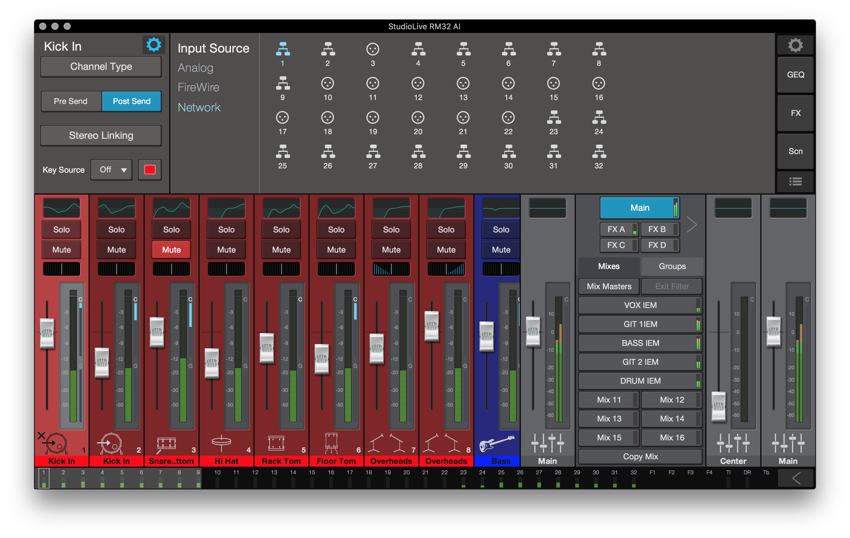Enable Pre Send mode
850x538 pixels.
click(x=71, y=101)
